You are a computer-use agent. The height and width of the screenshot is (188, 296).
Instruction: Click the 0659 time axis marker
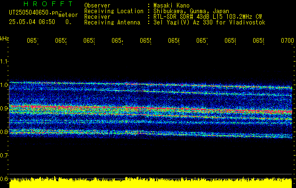258,41
